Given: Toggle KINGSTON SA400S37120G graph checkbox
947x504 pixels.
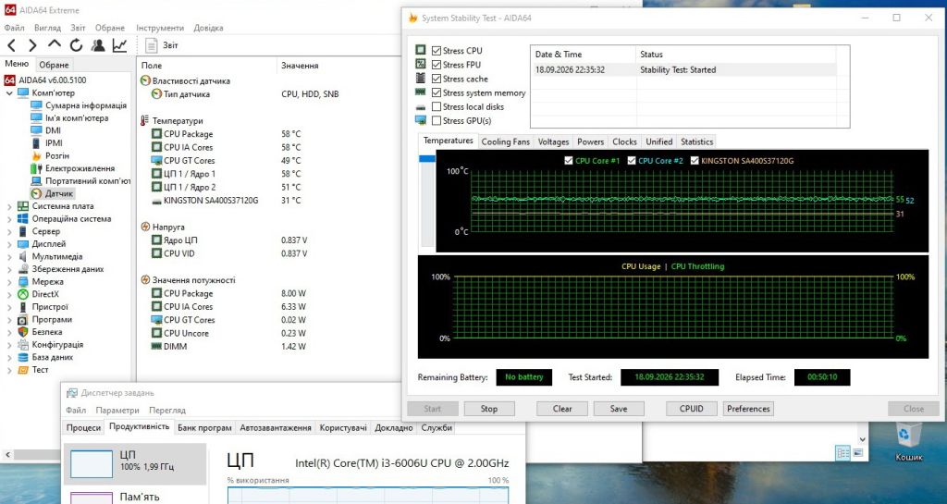Looking at the screenshot, I should coord(695,161).
